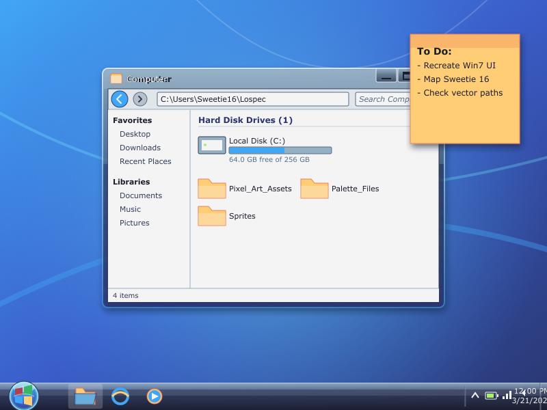
Task: Check battery status in system tray
Action: pyautogui.click(x=492, y=396)
